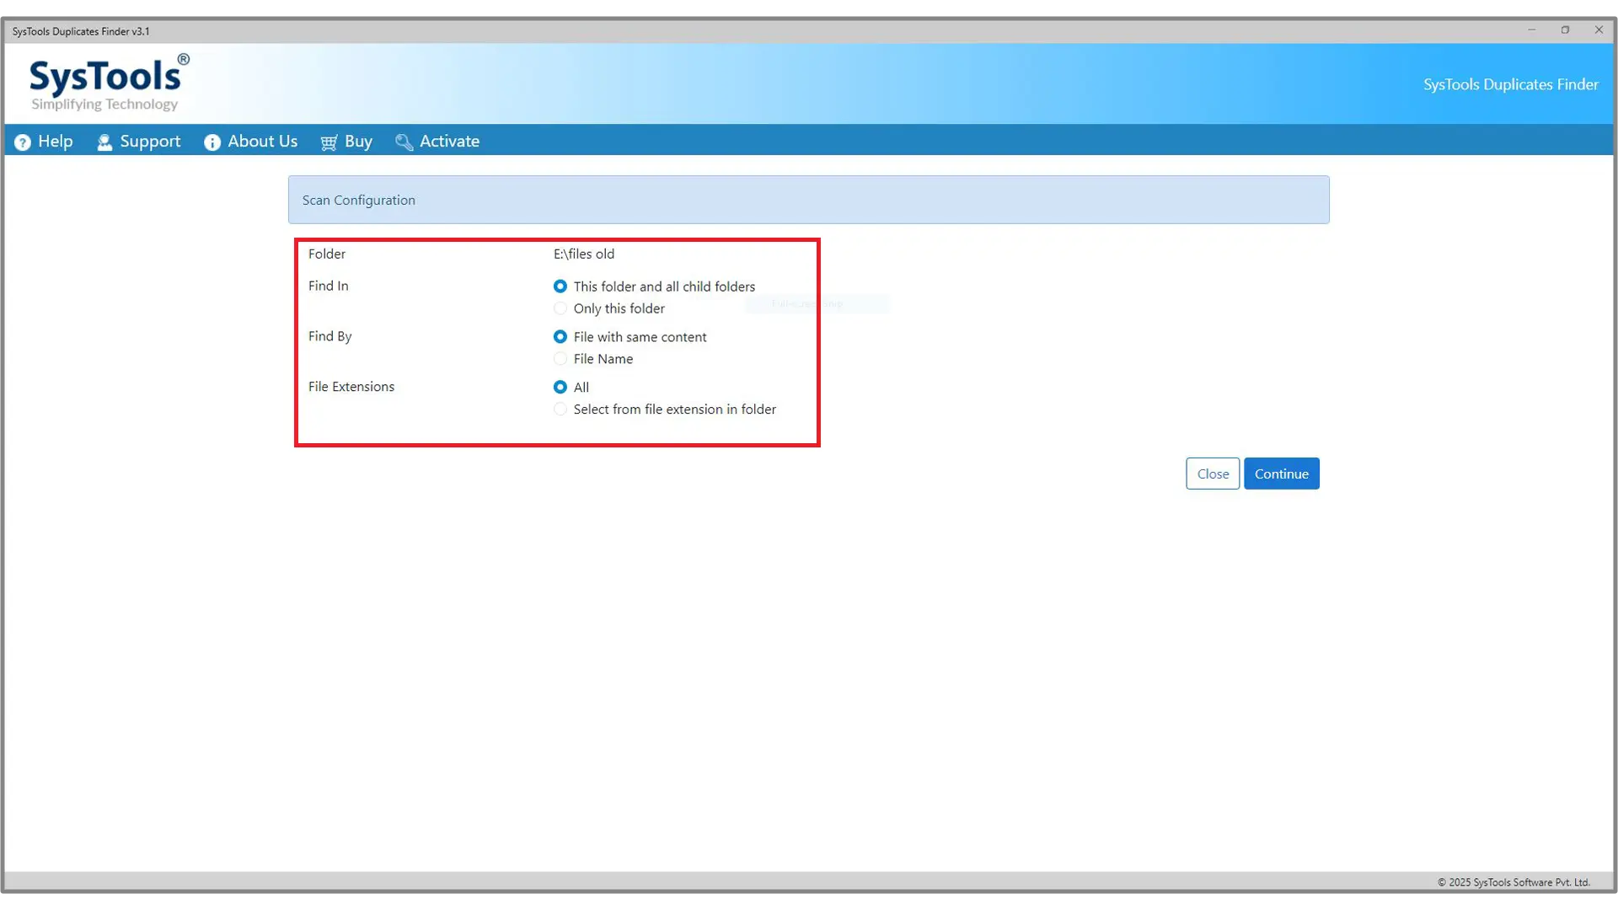Click the SysTools logo

109,83
